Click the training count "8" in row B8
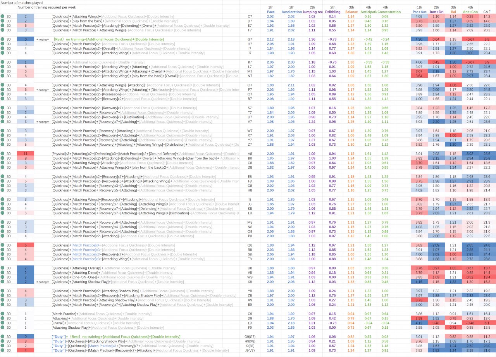Screen dimensions: 496x357 tap(25, 159)
